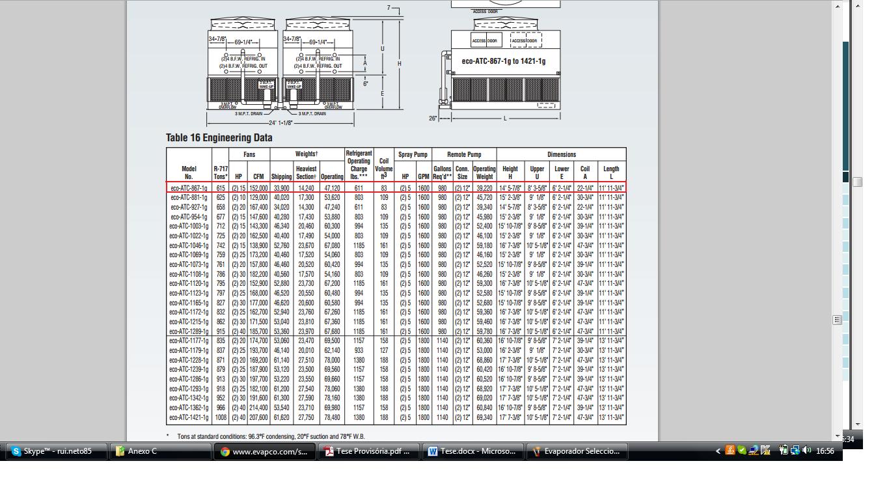Click the taskbar clock showing 16:56
The image size is (889, 500).
pos(825,451)
